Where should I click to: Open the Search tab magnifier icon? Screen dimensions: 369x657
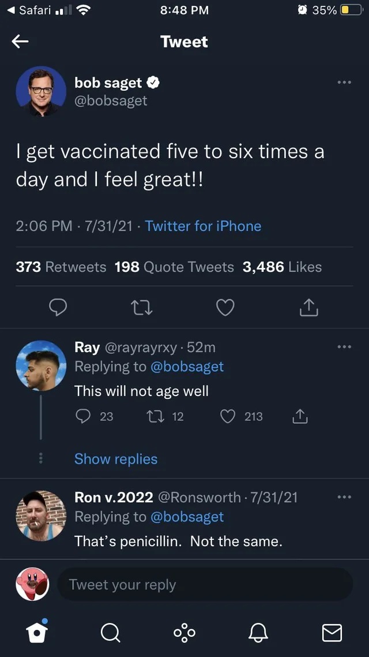click(110, 633)
